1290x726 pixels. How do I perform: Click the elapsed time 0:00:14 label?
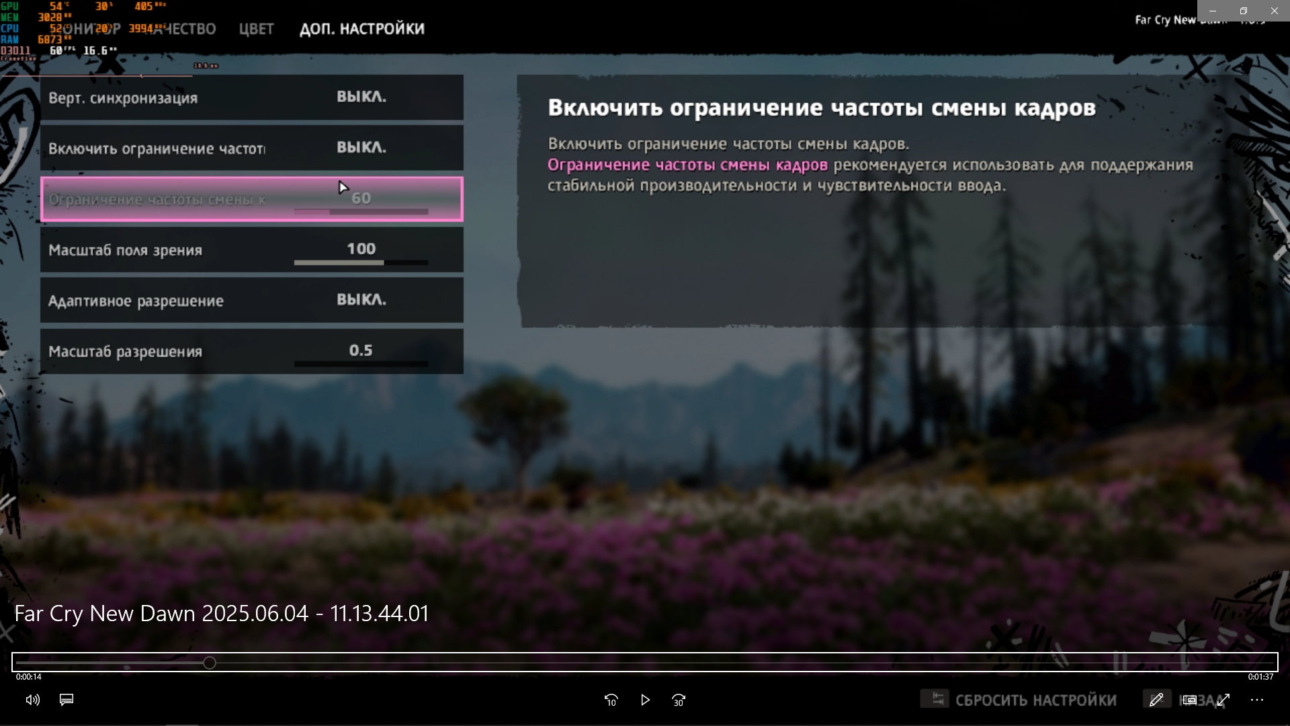[29, 677]
